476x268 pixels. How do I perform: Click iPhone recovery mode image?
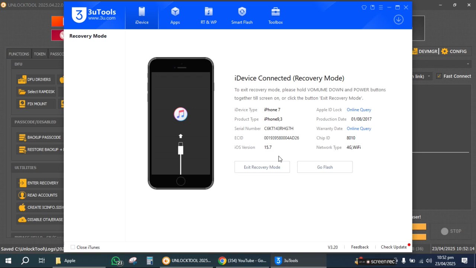[x=181, y=123]
